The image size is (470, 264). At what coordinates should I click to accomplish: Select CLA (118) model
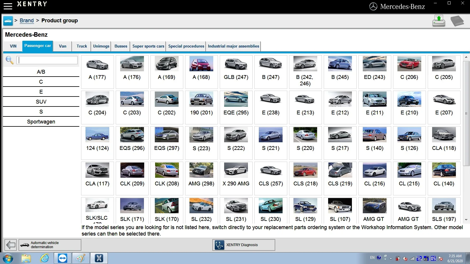[x=444, y=143]
